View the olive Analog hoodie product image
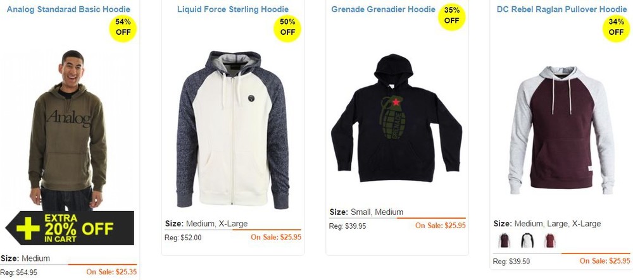Image resolution: width=633 pixels, height=280 pixels. [68, 130]
